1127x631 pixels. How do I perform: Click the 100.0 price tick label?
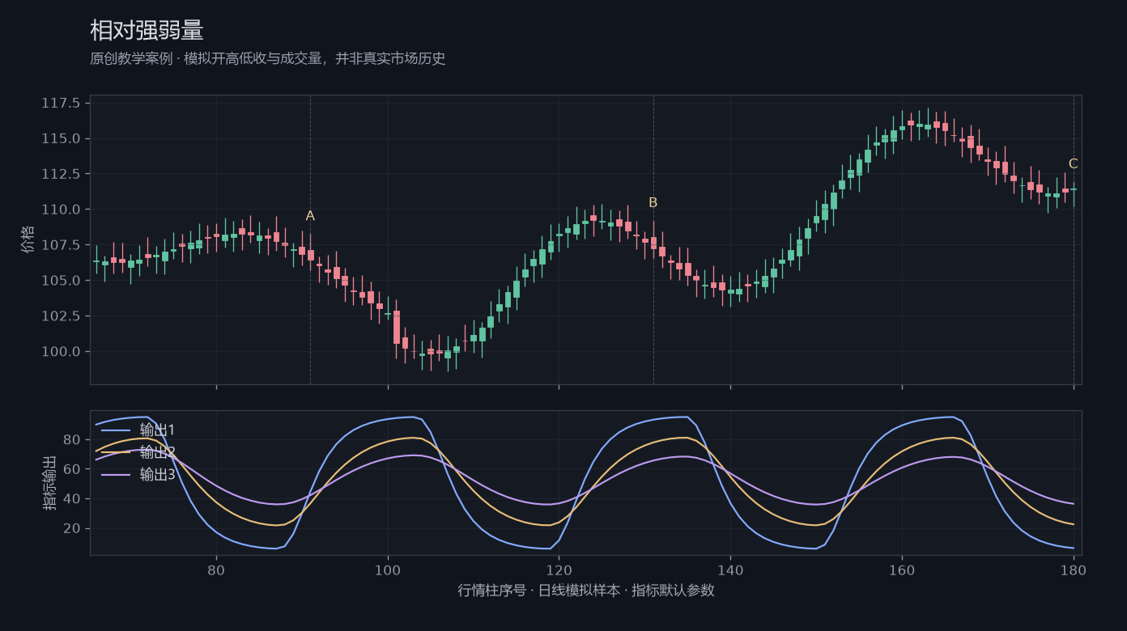[62, 352]
